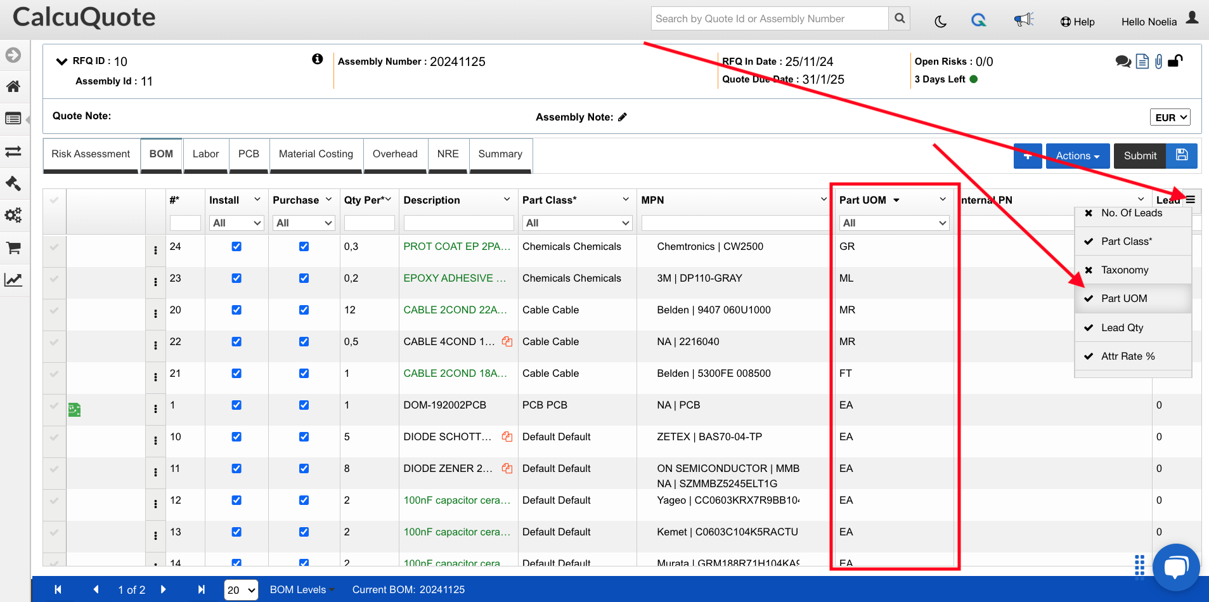Click the Description filter input

(x=458, y=223)
